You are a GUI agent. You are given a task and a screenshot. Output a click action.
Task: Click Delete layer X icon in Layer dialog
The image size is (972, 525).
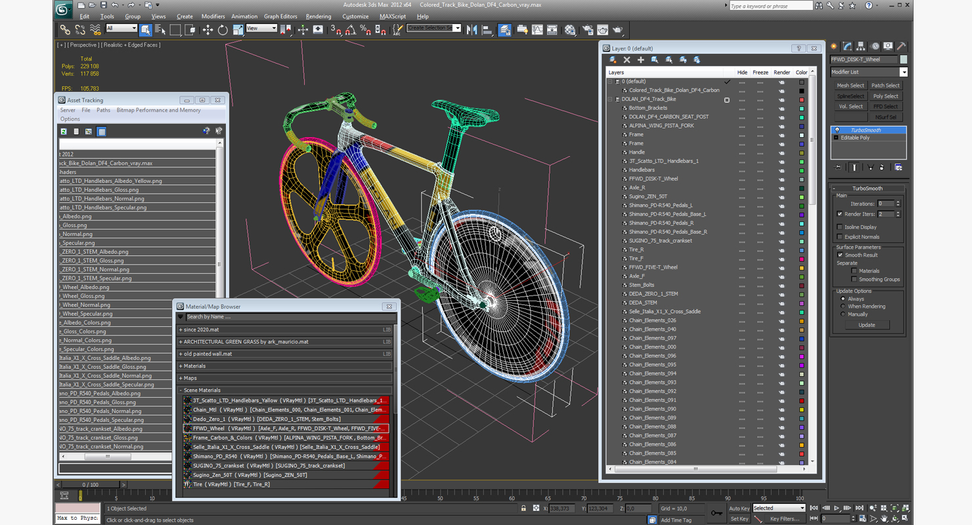627,60
